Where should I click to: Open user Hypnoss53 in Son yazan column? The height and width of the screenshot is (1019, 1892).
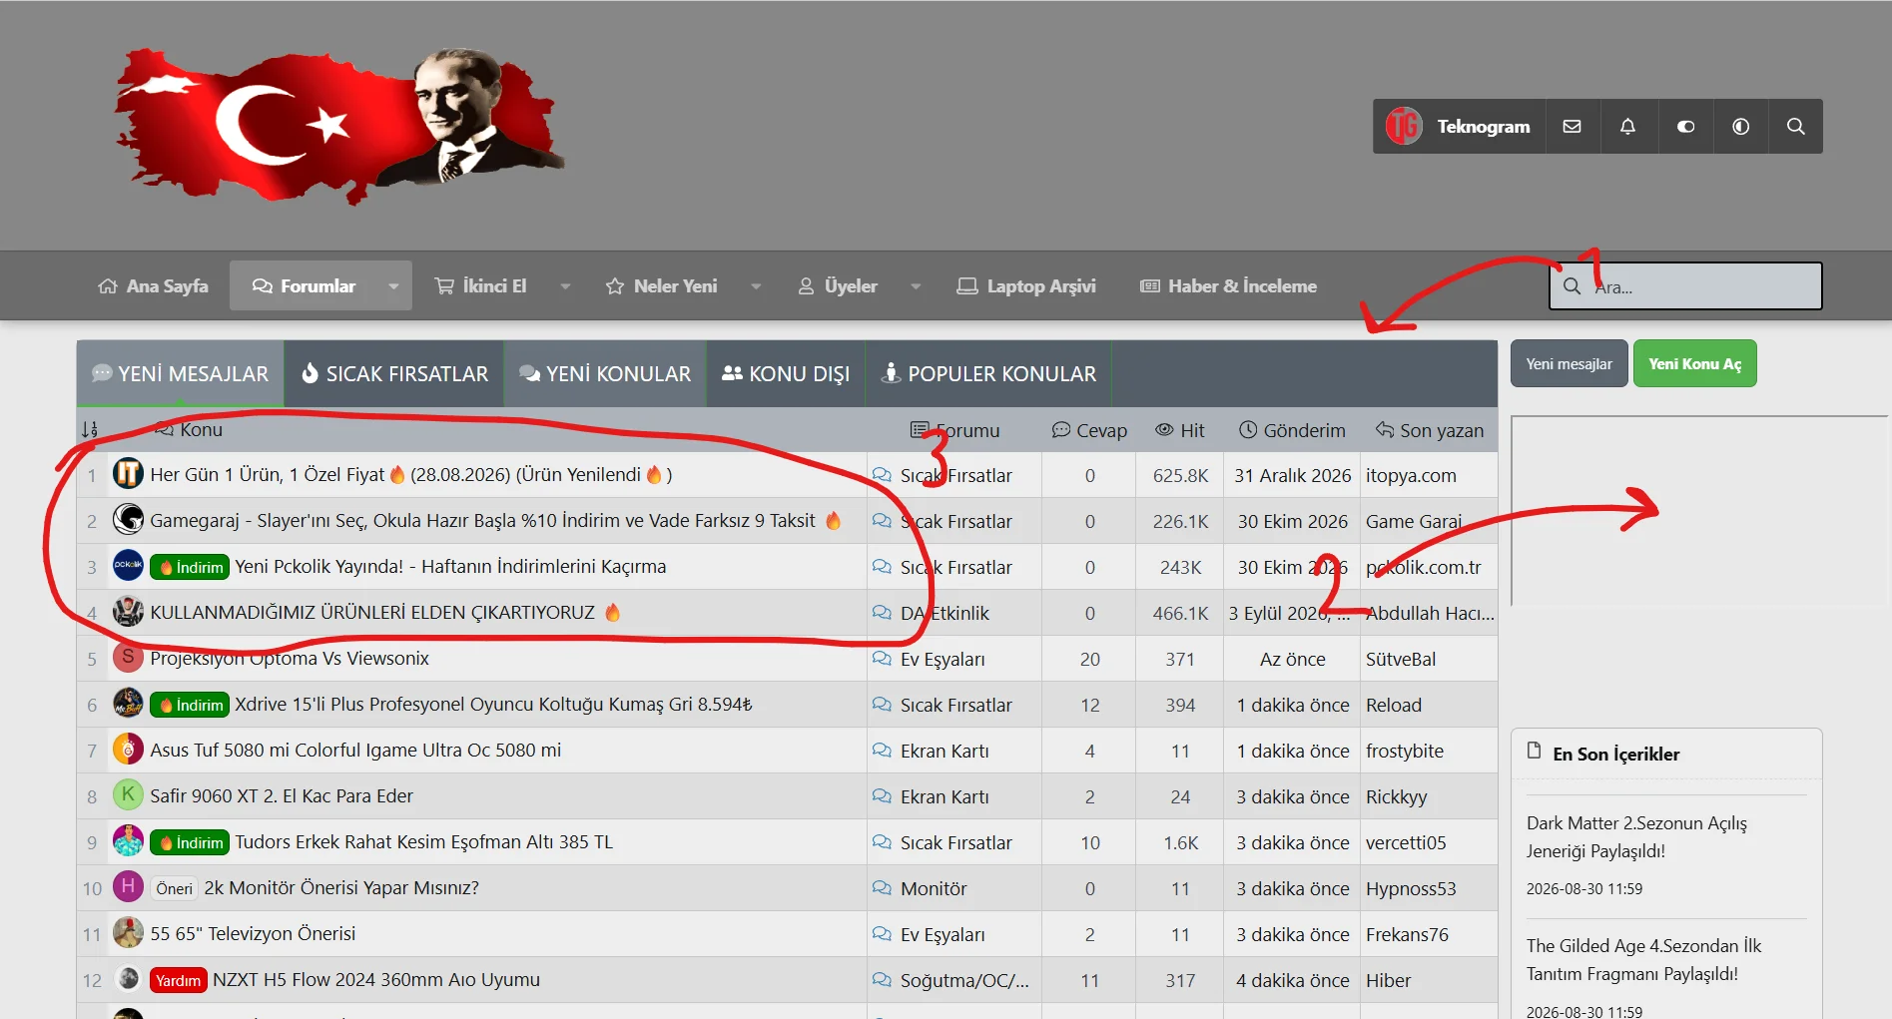tap(1411, 888)
